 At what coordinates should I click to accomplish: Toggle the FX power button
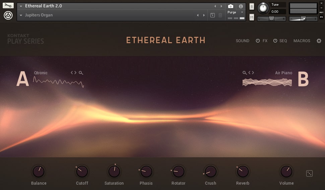258,40
